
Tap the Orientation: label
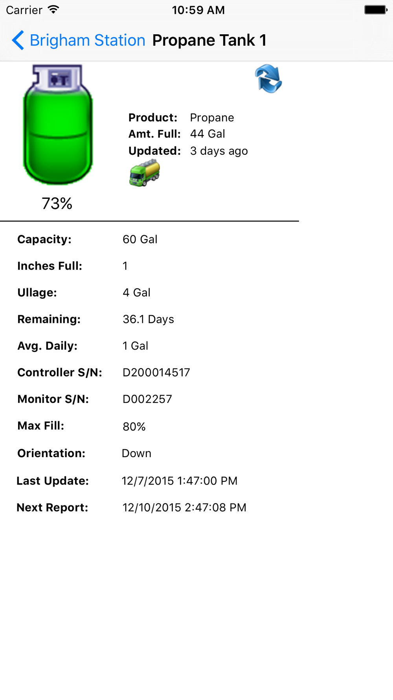pos(51,453)
